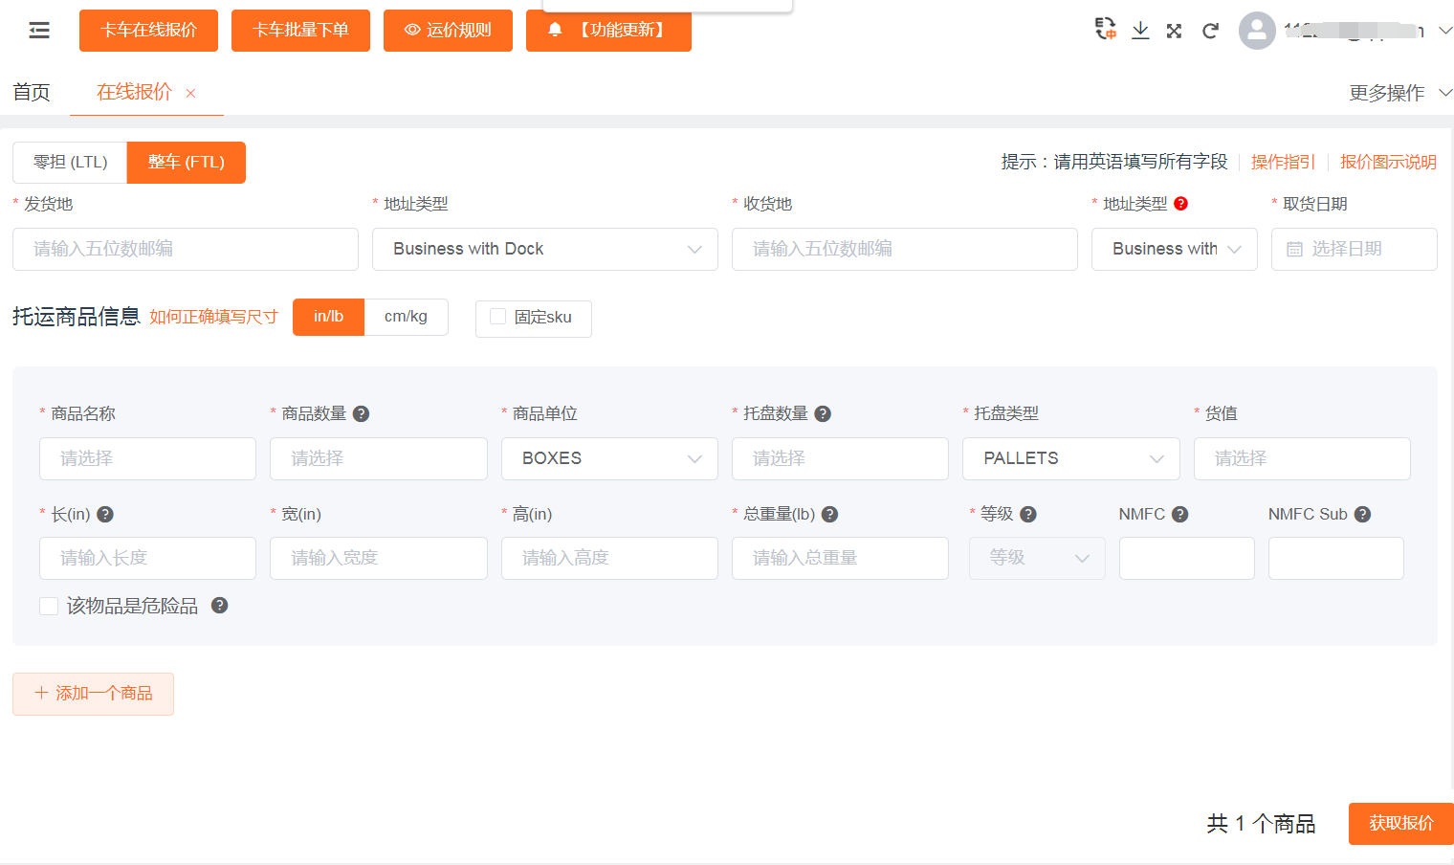Toggle fullscreen mode icon
The width and height of the screenshot is (1454, 865).
coord(1175,31)
